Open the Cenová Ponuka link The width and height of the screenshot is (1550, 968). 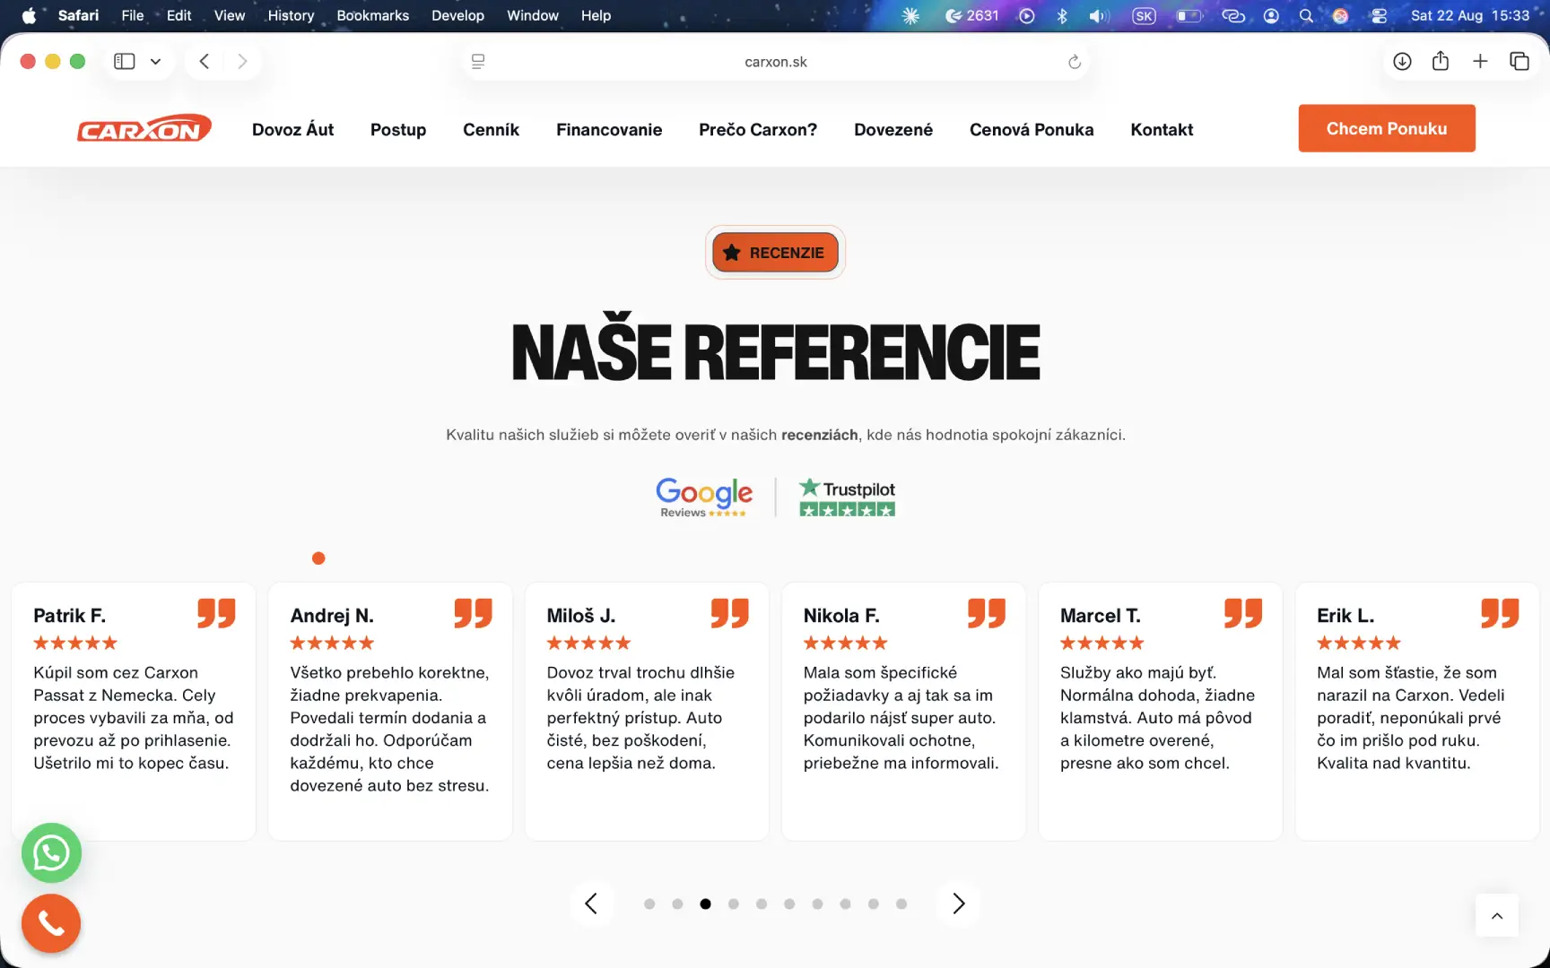pos(1032,130)
